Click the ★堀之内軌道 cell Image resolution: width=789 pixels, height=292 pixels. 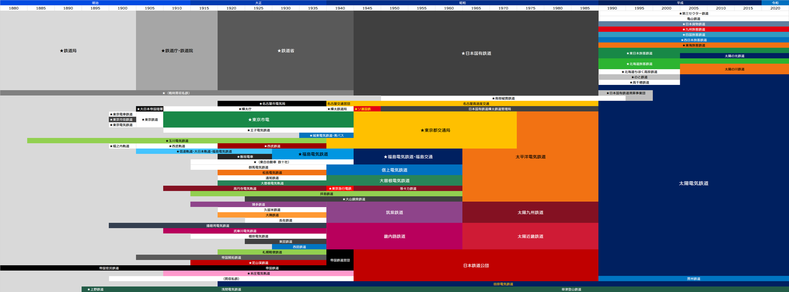point(122,146)
